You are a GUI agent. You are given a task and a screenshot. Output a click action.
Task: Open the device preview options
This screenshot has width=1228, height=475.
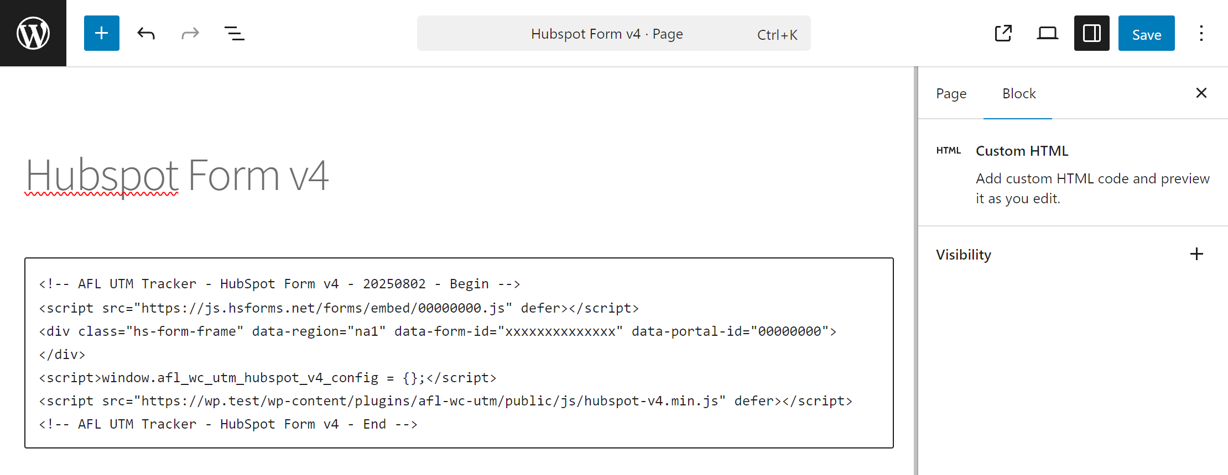point(1048,33)
